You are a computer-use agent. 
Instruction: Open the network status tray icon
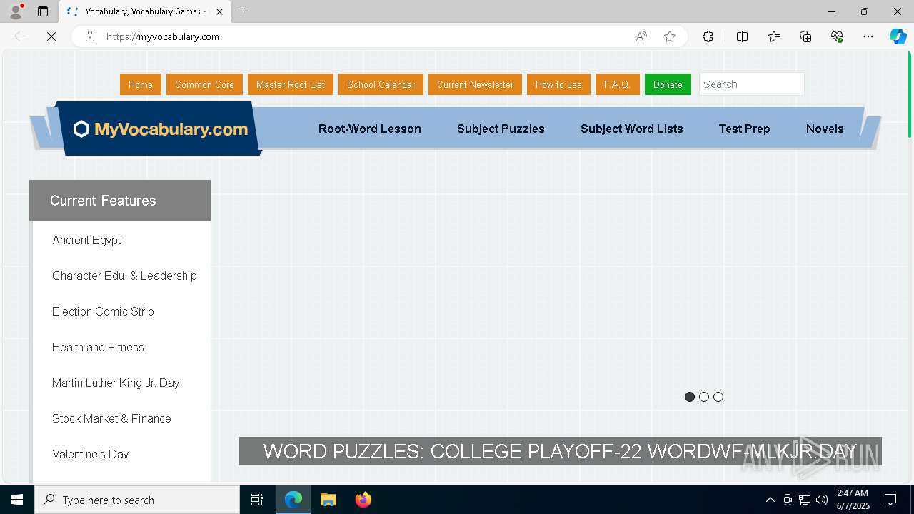(x=804, y=500)
